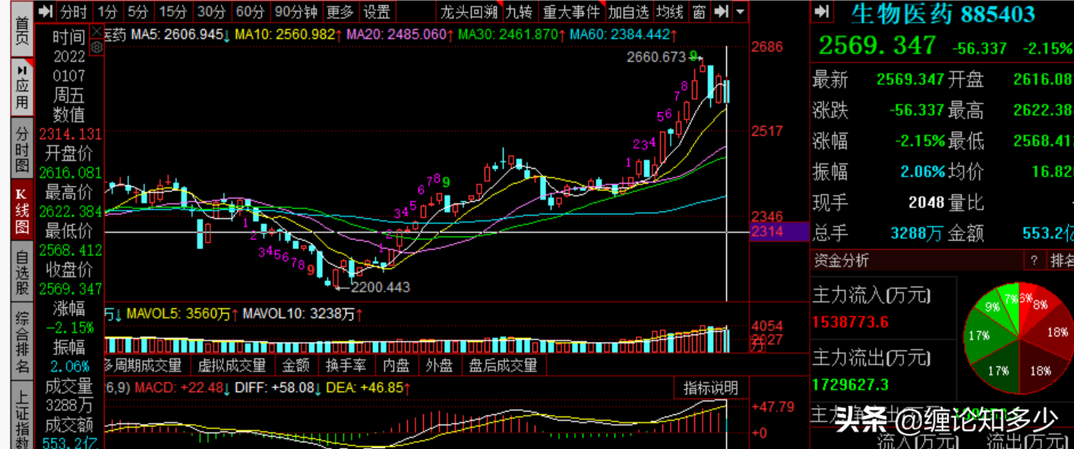Click the arrow icon beside 生物医药 title

pyautogui.click(x=821, y=12)
